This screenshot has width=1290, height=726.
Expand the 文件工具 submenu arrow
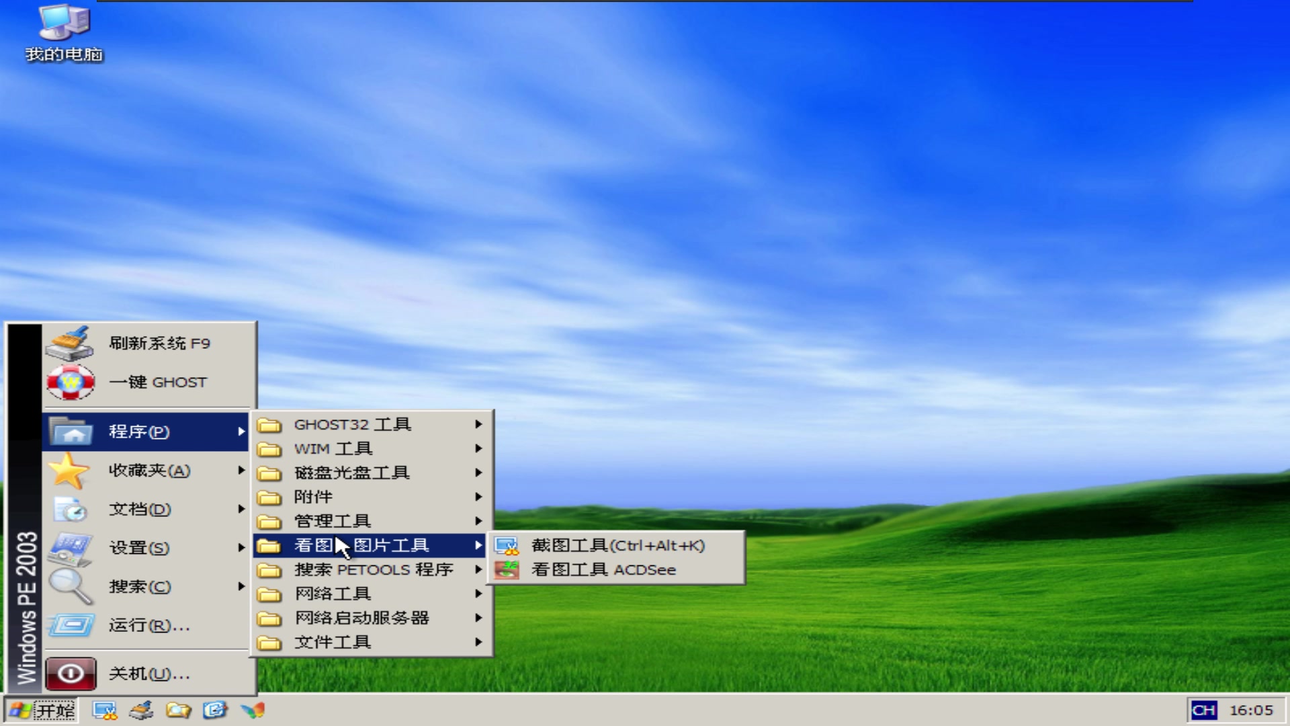point(478,643)
